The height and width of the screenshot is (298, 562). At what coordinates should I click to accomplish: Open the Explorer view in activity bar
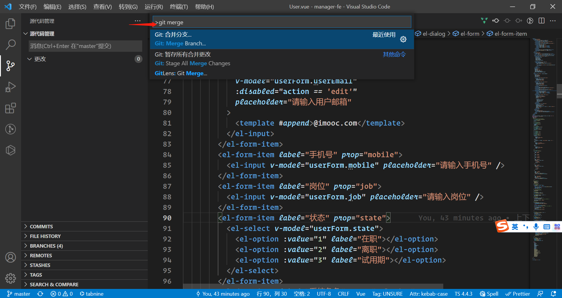[x=11, y=24]
